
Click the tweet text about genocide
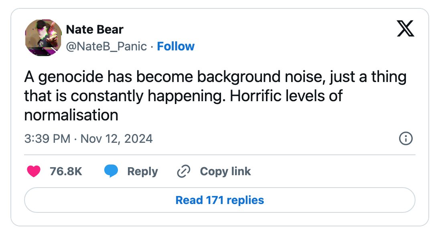(x=215, y=96)
